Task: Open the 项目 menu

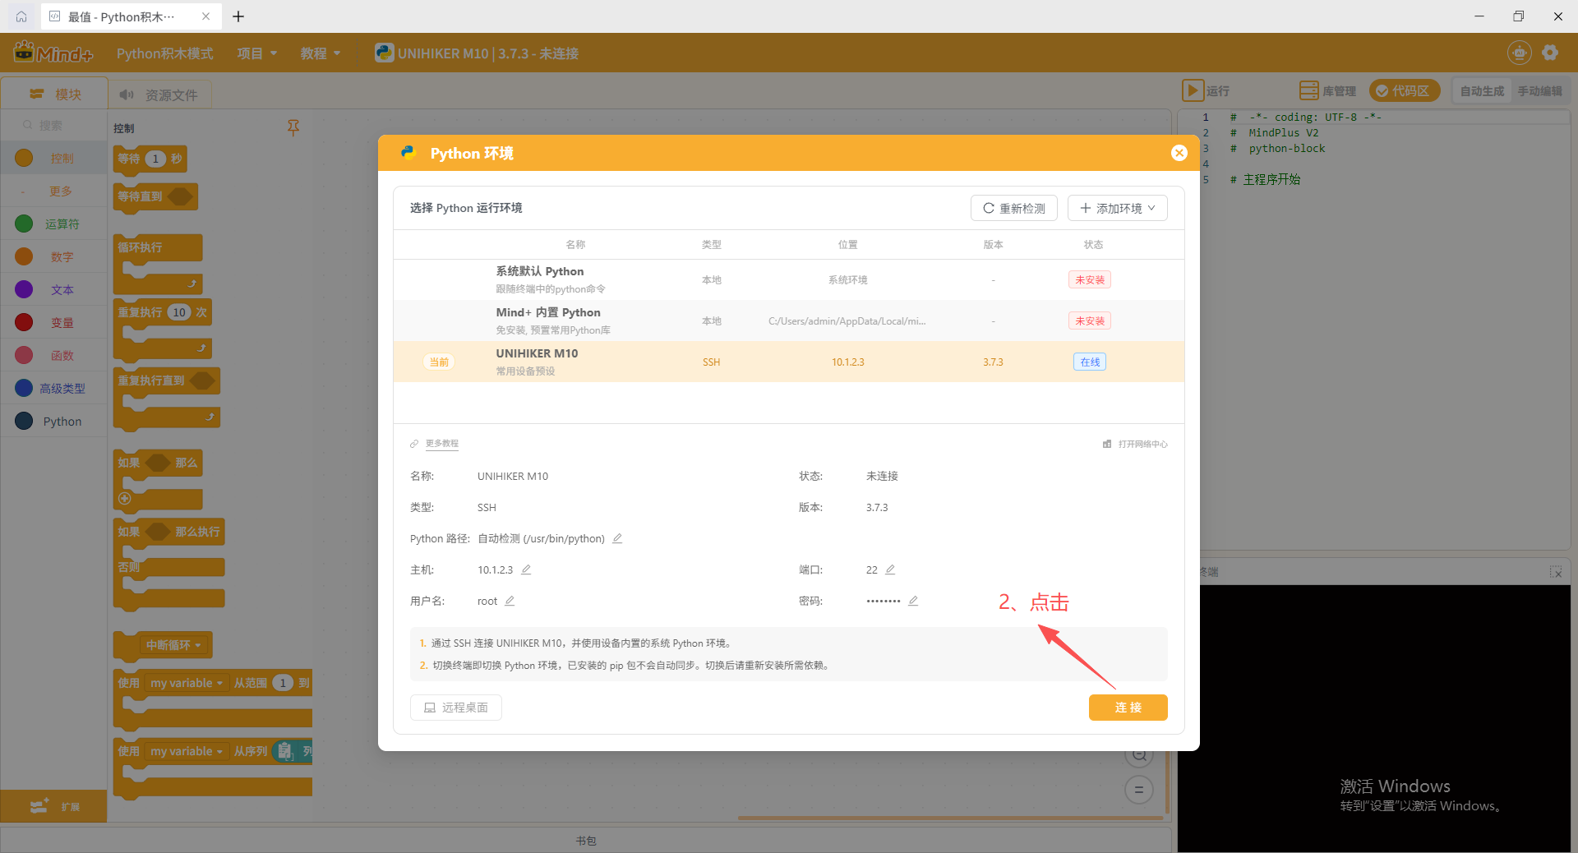Action: (x=257, y=53)
